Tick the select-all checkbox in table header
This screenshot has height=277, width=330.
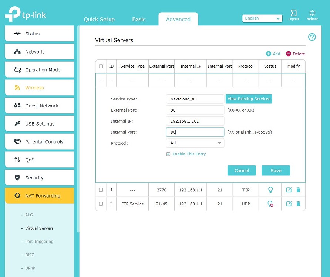101,66
